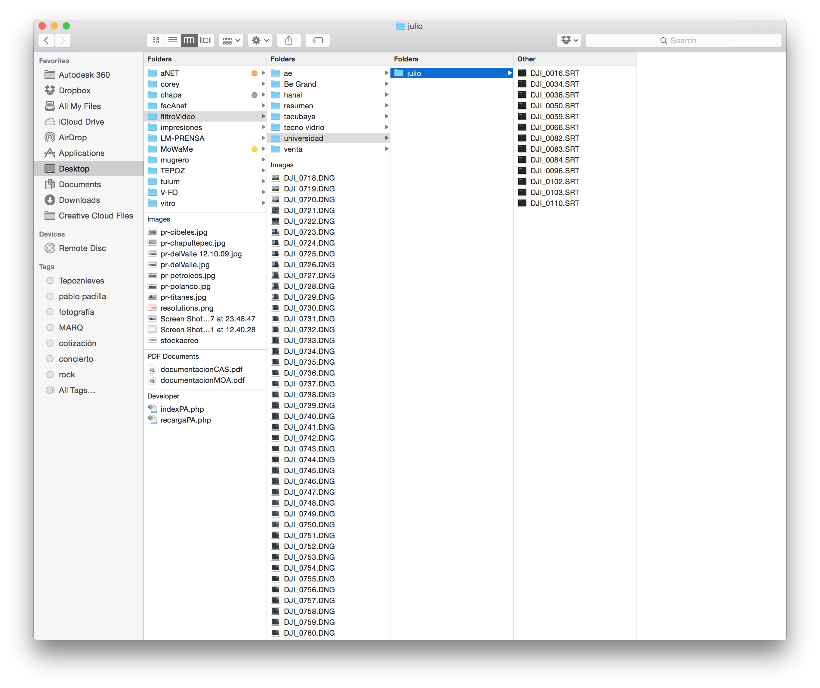
Task: Select the hansi folder
Action: coord(329,95)
